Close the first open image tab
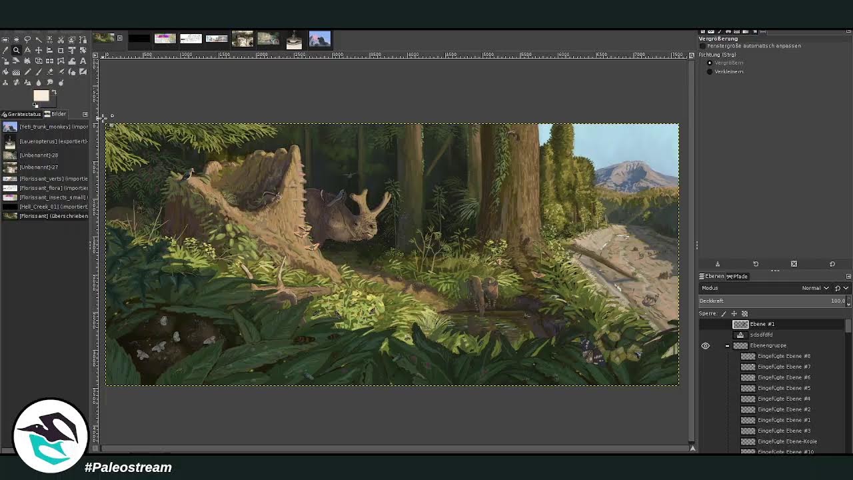The width and height of the screenshot is (853, 480). (x=120, y=38)
